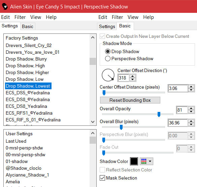Image resolution: width=197 pixels, height=187 pixels.
Task: Select preset Drevers_Silent_Cry_02
Action: (29, 45)
